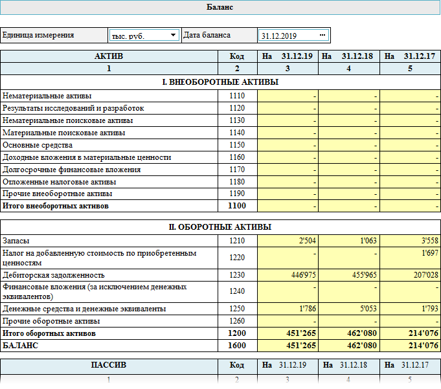The height and width of the screenshot is (389, 441).
Task: Click БАЛАНС row value 451'265
Action: coord(288,346)
